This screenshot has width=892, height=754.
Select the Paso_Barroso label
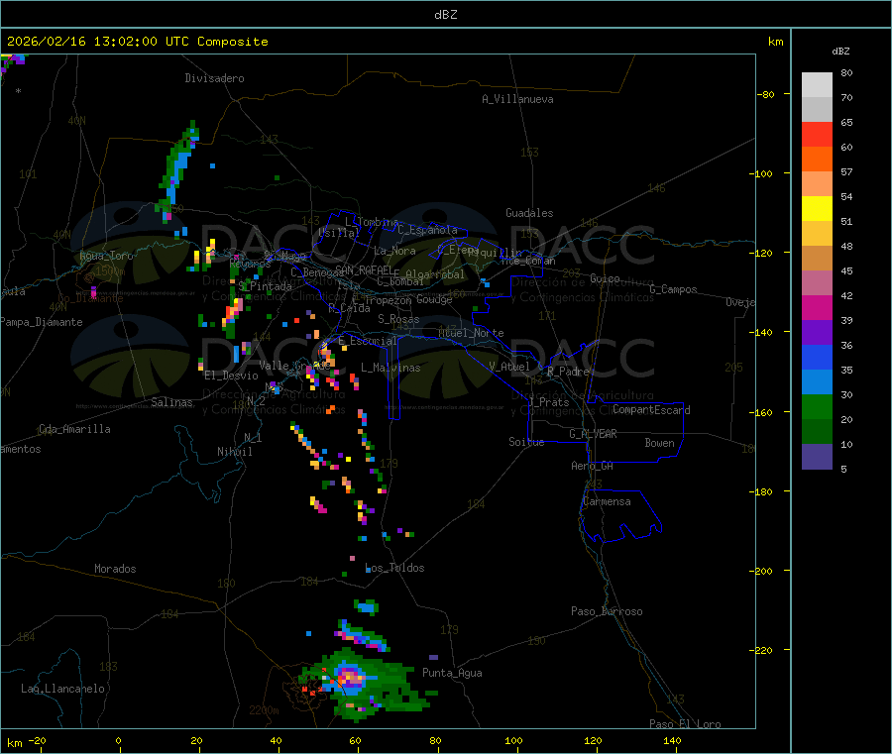(x=607, y=611)
